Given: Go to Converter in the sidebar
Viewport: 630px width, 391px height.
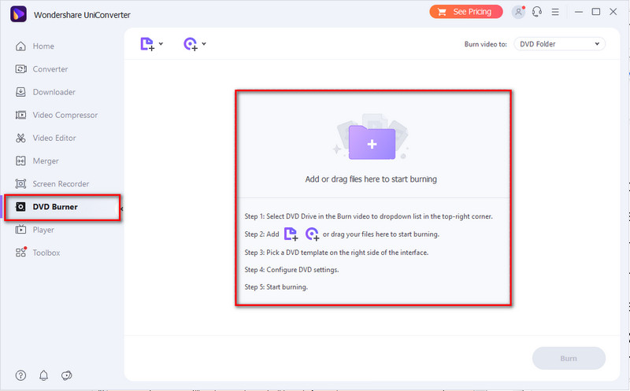Looking at the screenshot, I should (x=50, y=69).
